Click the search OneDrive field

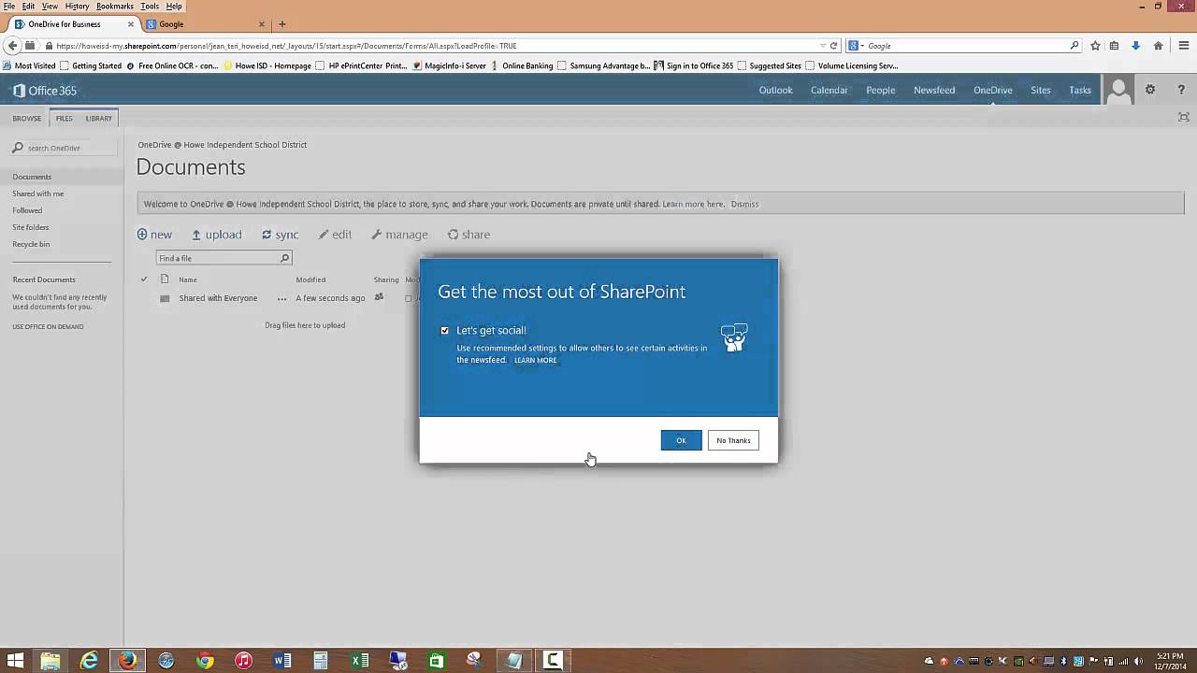point(65,148)
